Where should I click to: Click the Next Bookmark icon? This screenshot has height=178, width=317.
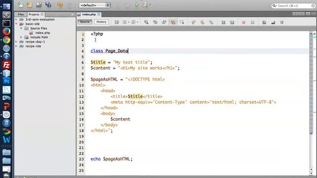(x=203, y=22)
